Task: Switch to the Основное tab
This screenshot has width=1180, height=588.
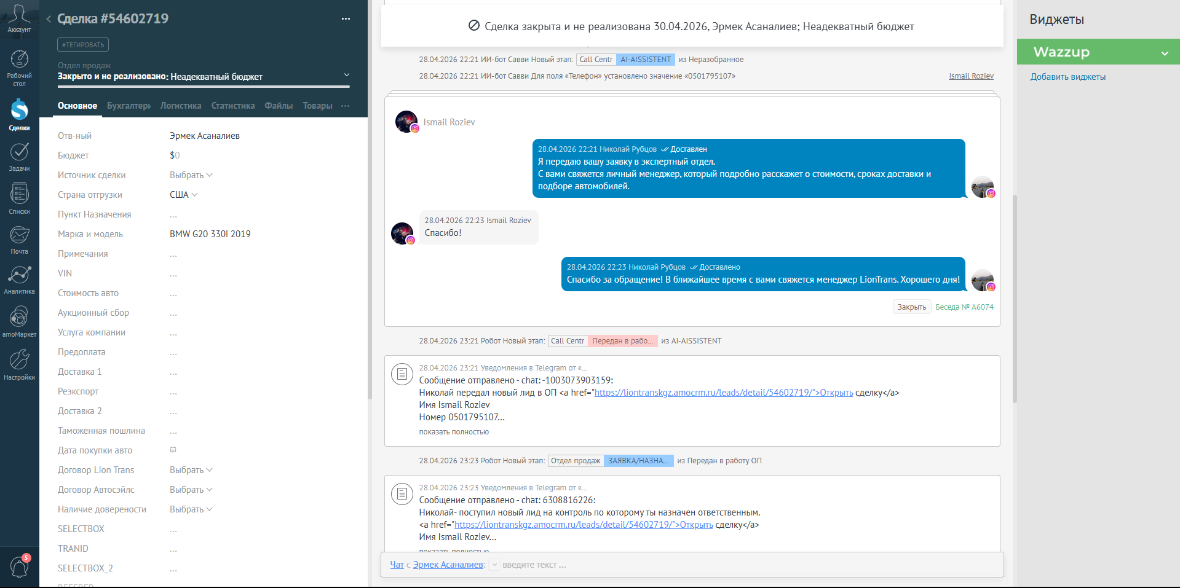Action: (x=77, y=106)
